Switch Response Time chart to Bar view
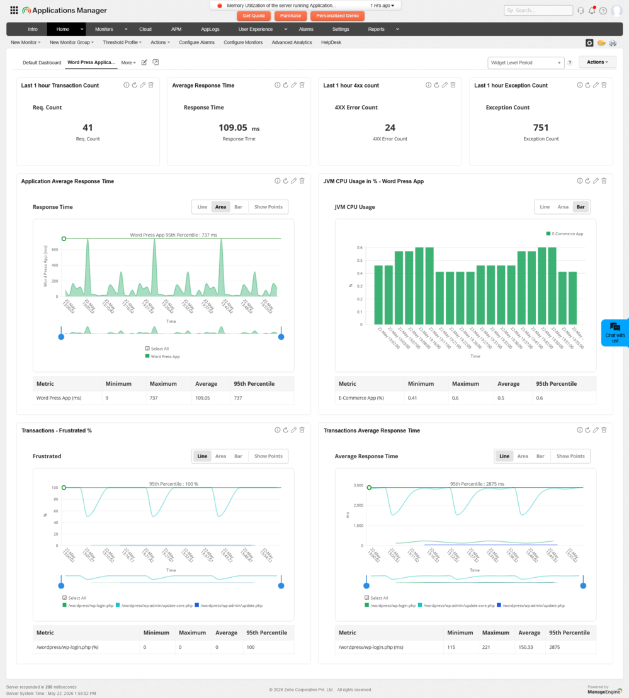629x698 pixels. (x=239, y=207)
